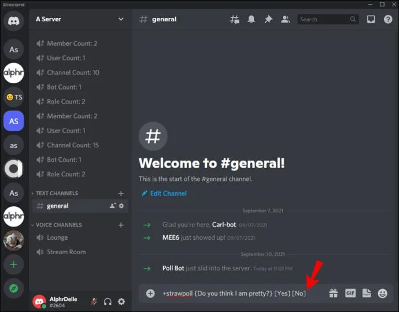Create a channel in TEXT CHANNELS

point(121,194)
